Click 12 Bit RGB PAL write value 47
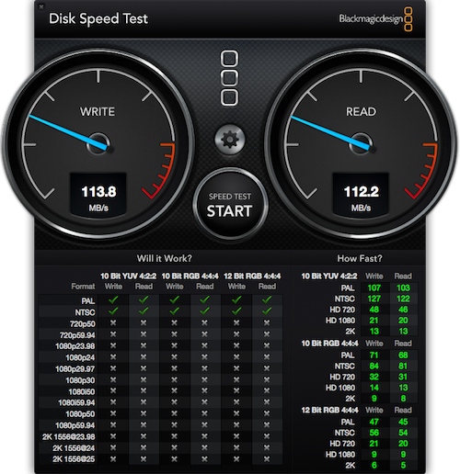Image resolution: width=460 pixels, height=474 pixels. click(374, 422)
